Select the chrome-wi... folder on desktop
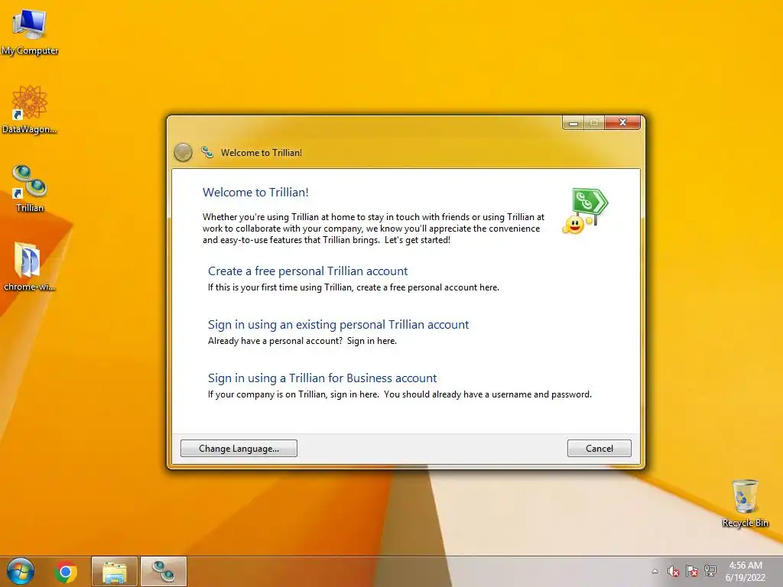This screenshot has height=587, width=783. (30, 267)
